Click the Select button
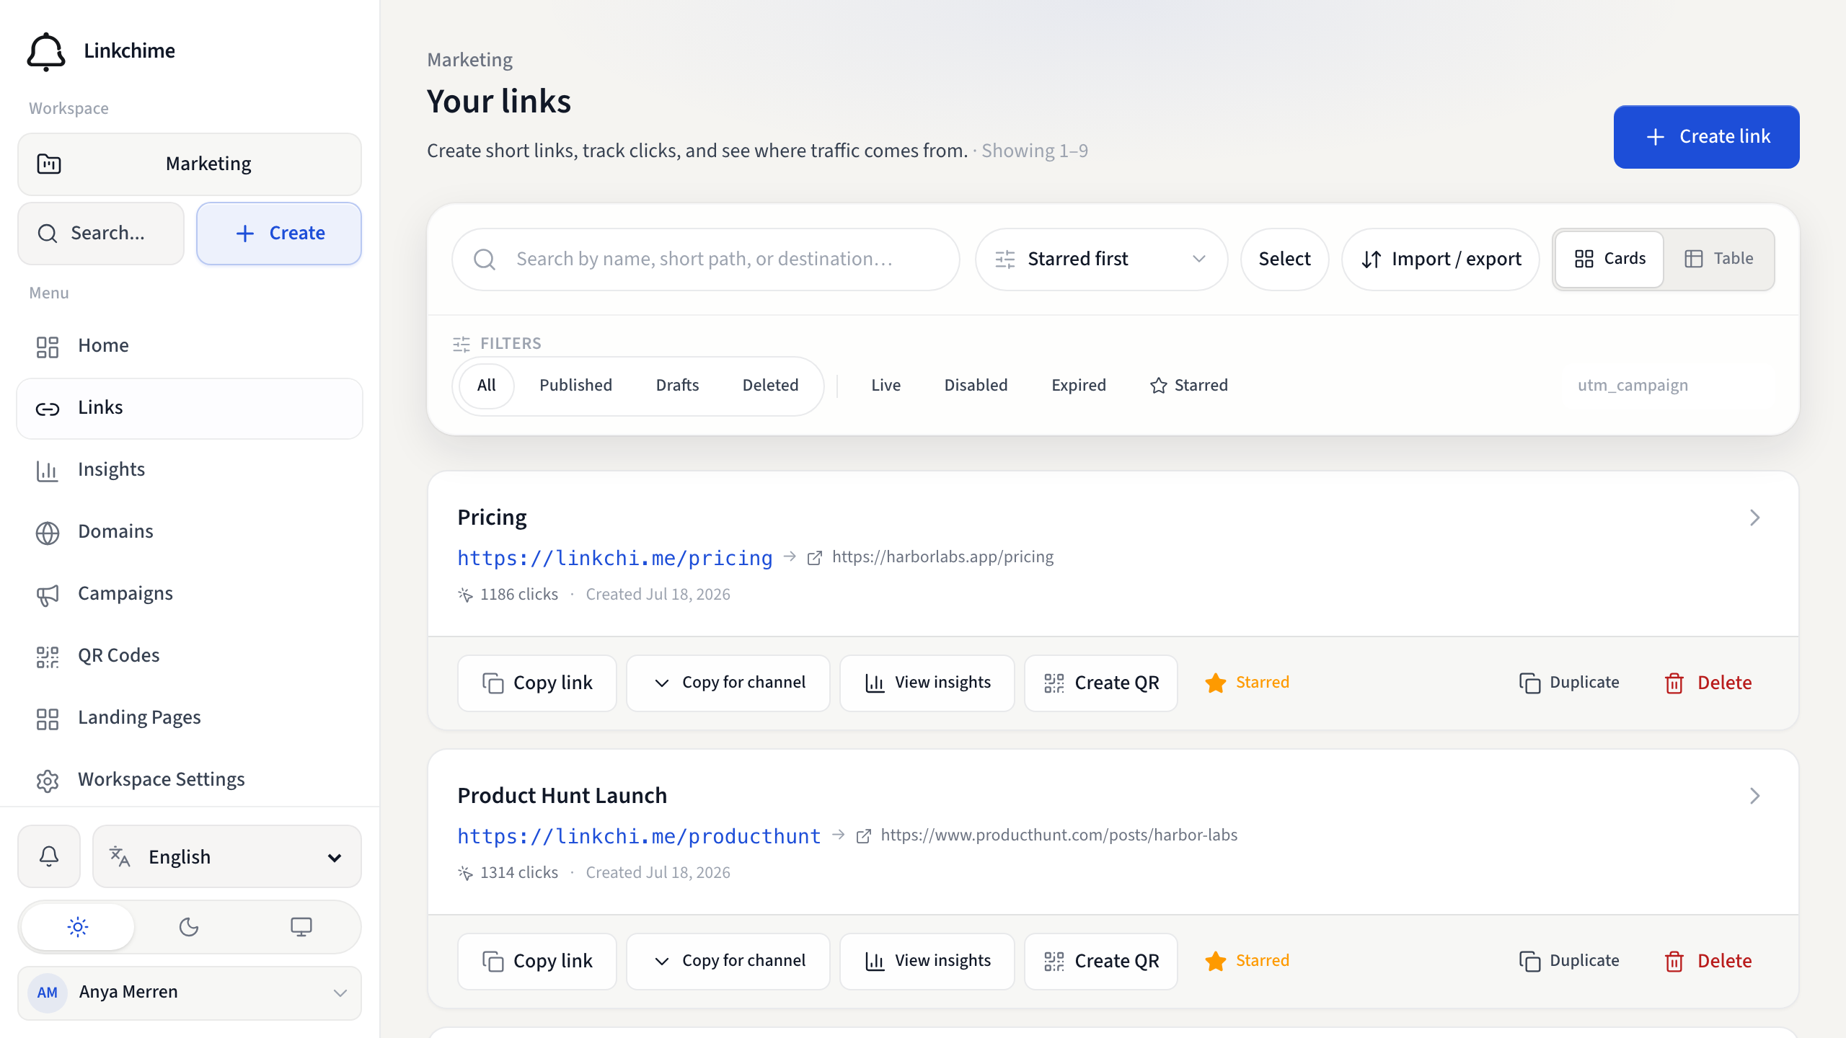1846x1038 pixels. click(x=1284, y=259)
